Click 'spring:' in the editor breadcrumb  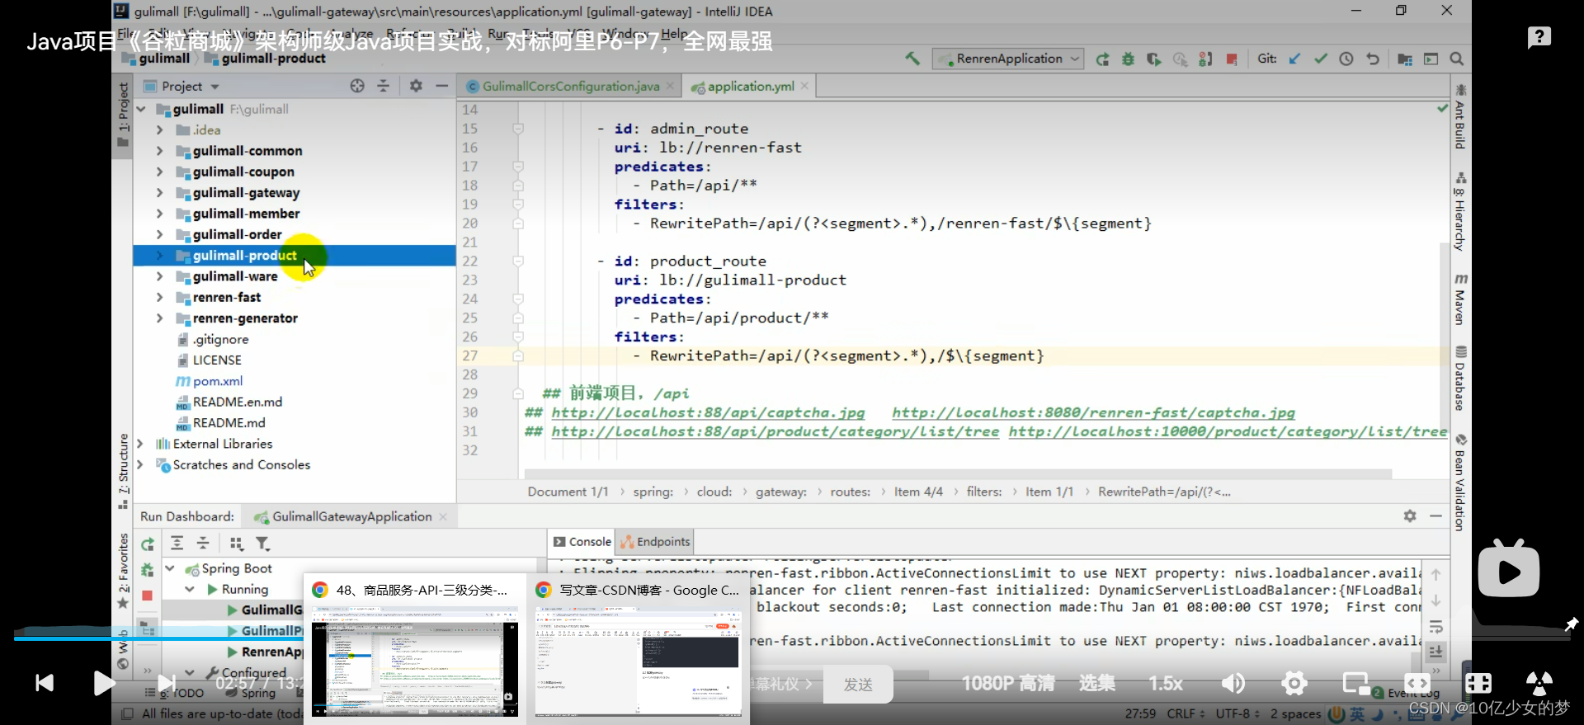(653, 492)
